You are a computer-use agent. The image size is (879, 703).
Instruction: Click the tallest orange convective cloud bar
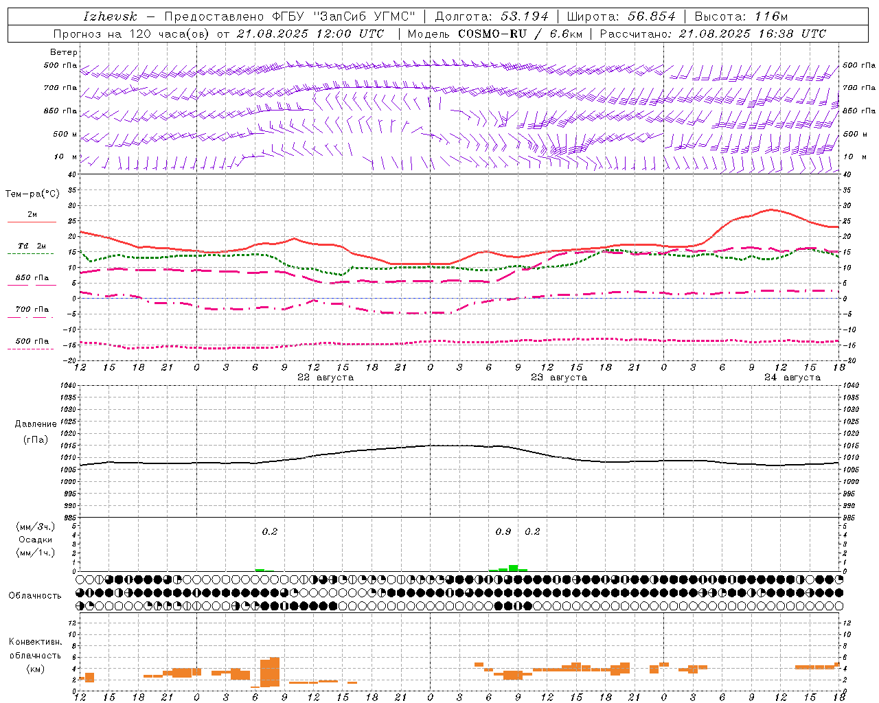pos(274,672)
